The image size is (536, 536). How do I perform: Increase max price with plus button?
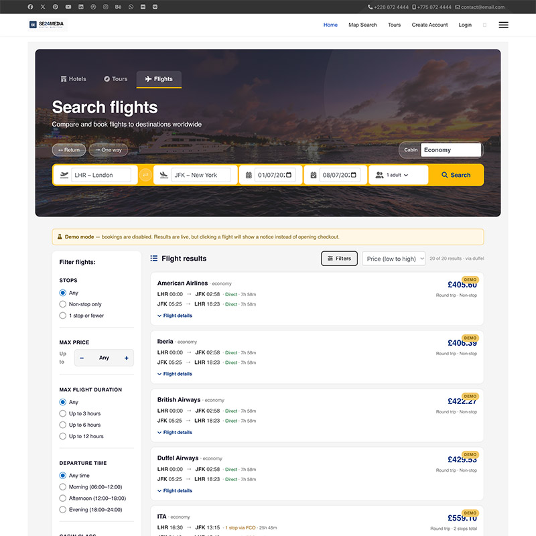click(x=127, y=358)
